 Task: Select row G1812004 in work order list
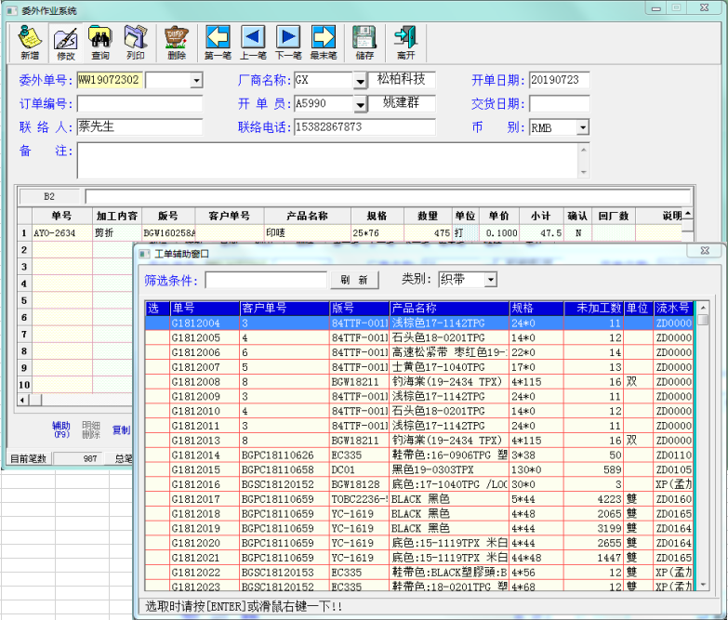(419, 323)
